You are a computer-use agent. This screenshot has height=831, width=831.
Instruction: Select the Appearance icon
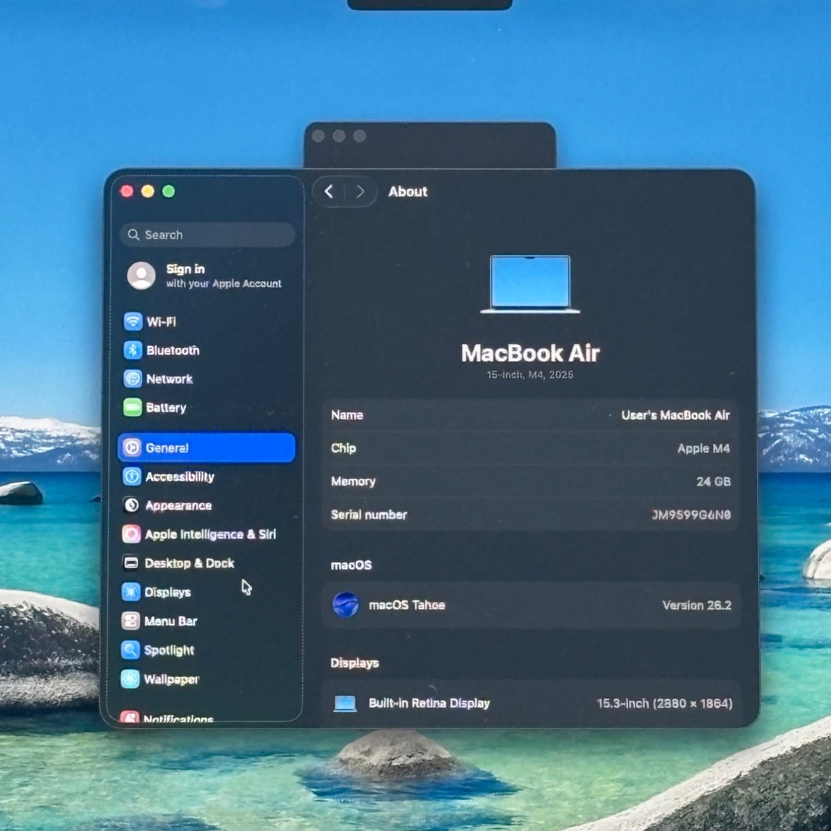pyautogui.click(x=132, y=506)
